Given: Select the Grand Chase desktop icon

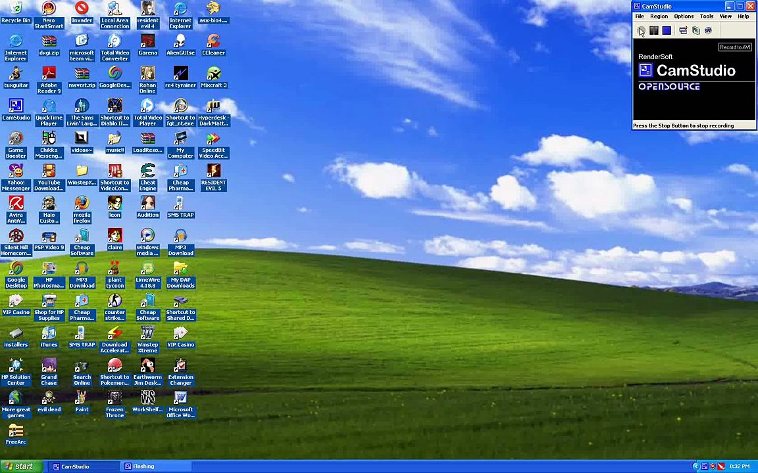Looking at the screenshot, I should [49, 372].
